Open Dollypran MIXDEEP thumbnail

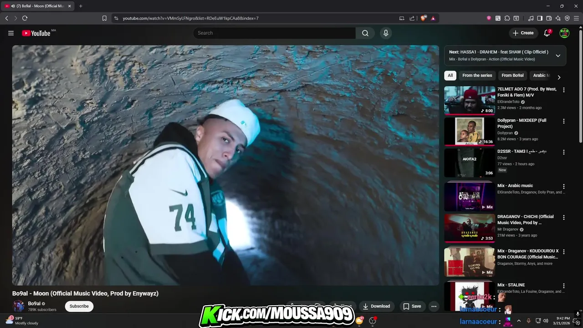[470, 131]
